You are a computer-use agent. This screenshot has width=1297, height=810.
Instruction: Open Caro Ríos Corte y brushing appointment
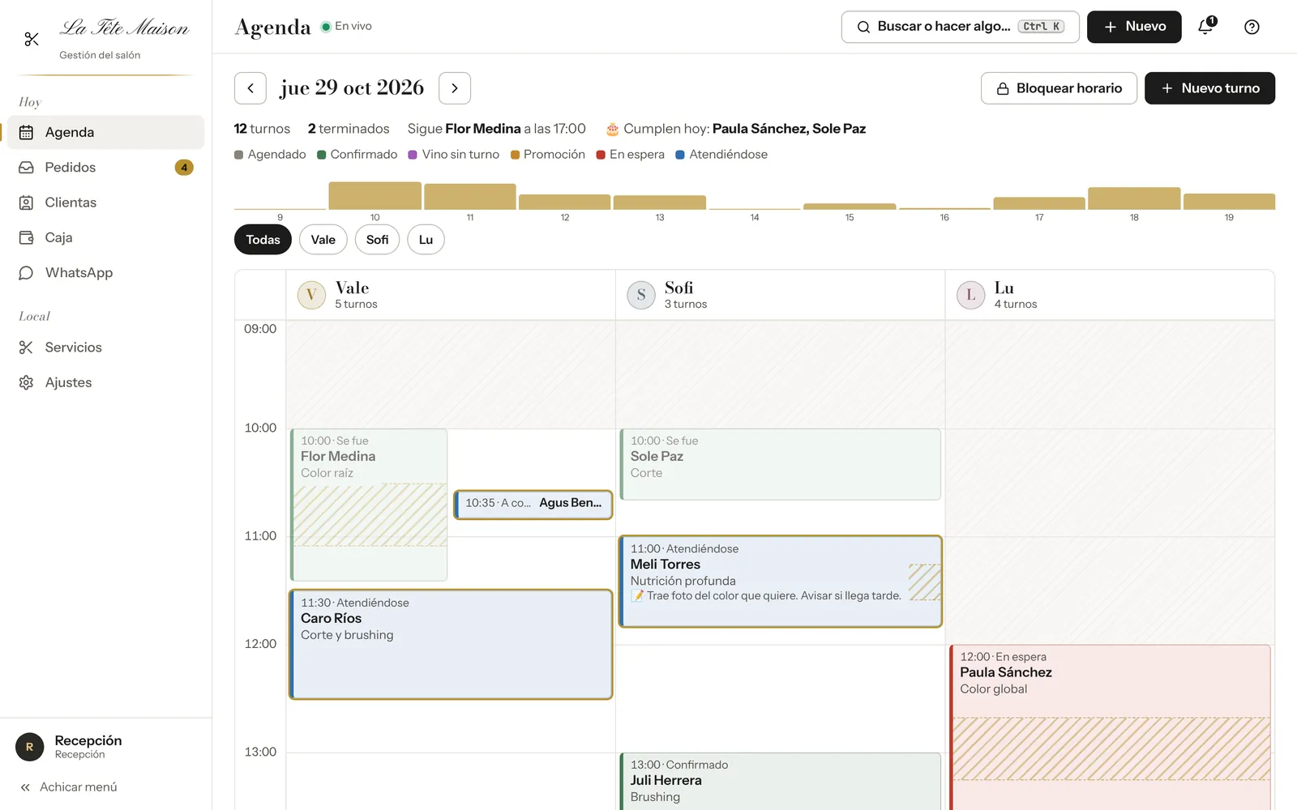(451, 645)
